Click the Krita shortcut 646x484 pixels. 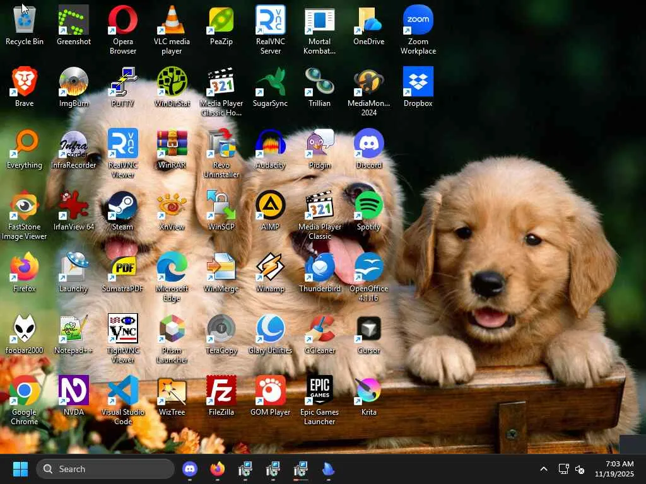click(368, 396)
